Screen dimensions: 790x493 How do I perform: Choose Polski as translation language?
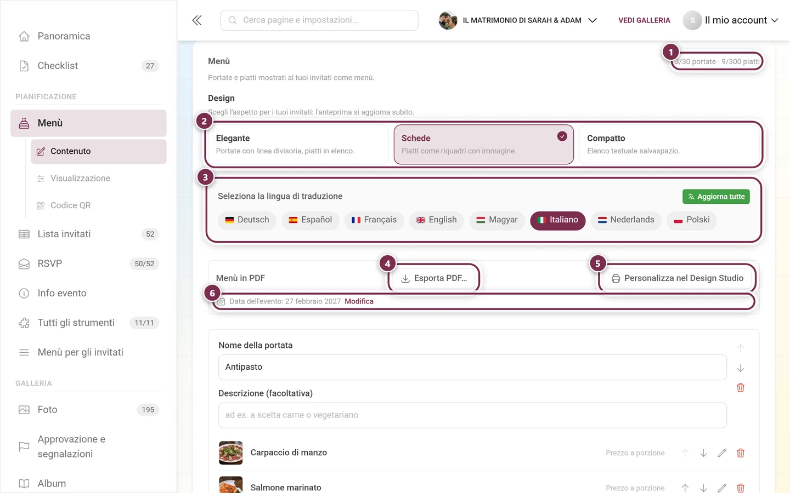click(x=692, y=220)
